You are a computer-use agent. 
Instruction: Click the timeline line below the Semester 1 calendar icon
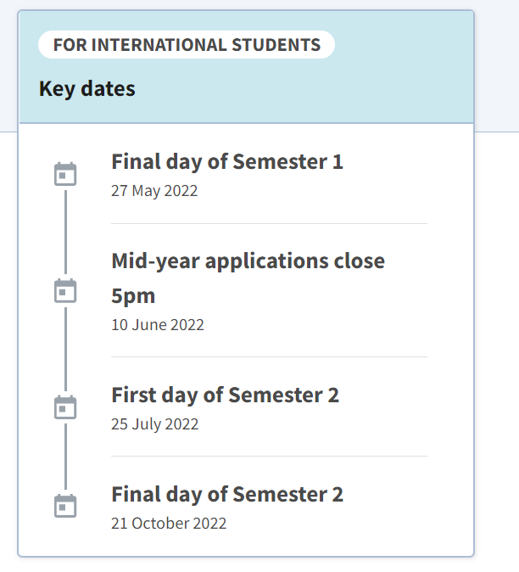pos(65,232)
